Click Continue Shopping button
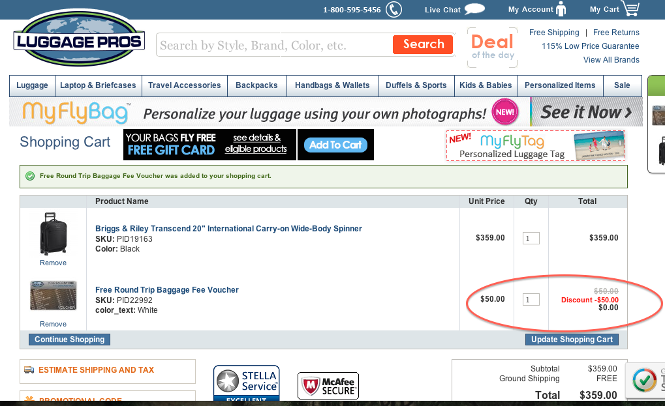 pos(70,340)
